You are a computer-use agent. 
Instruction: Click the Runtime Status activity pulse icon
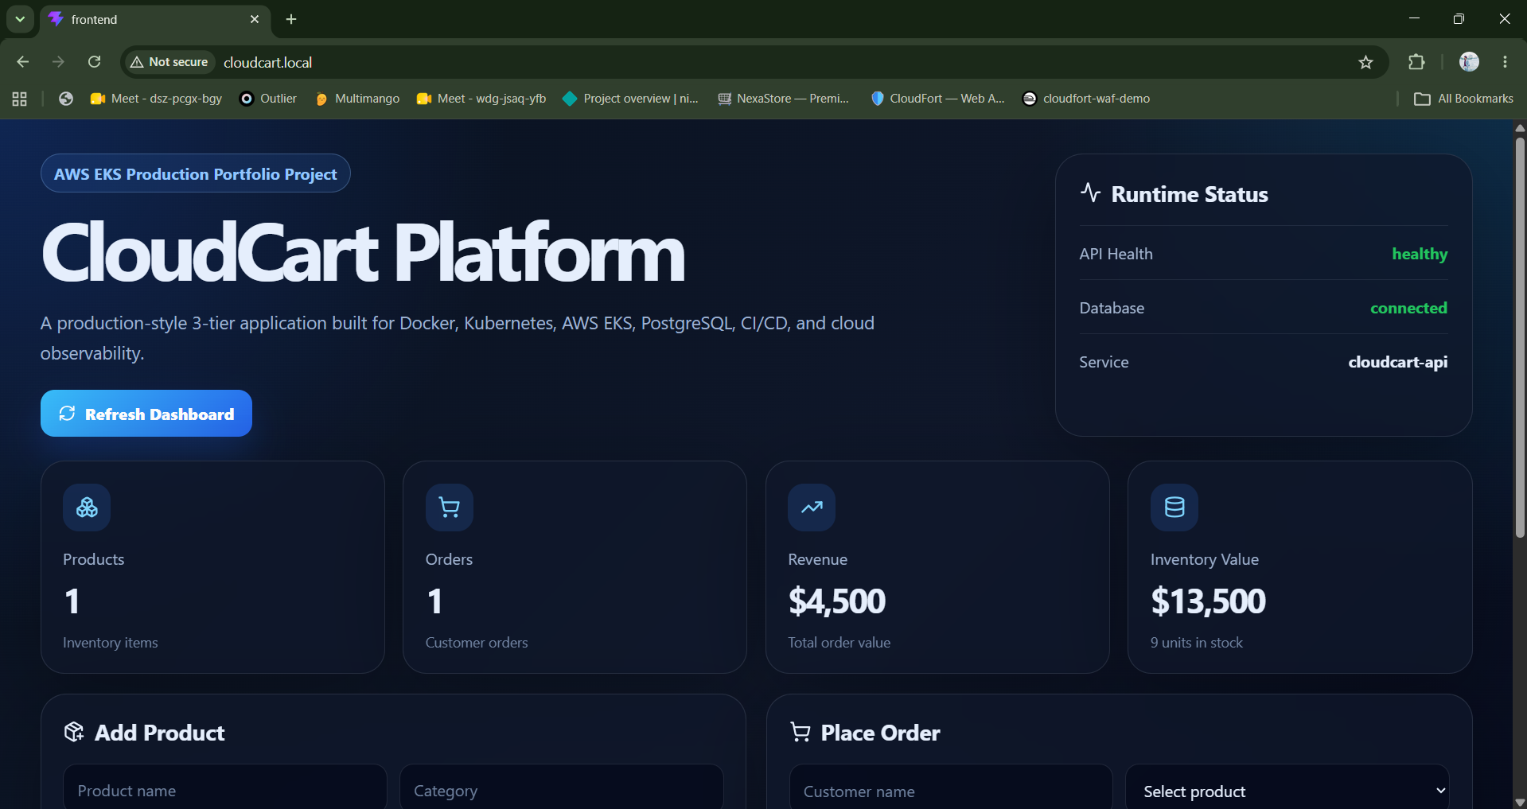(x=1090, y=193)
